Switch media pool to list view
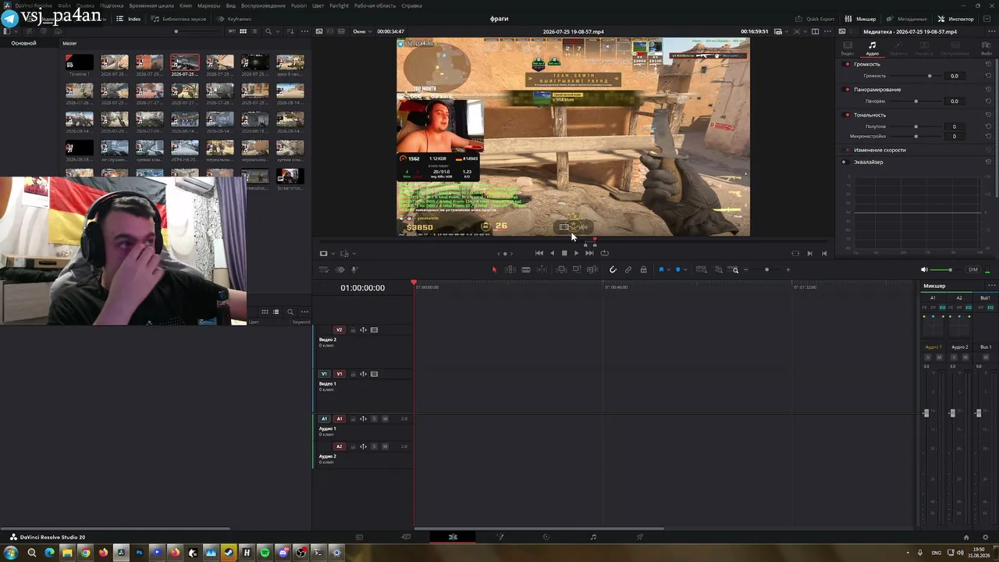Viewport: 999px width, 562px height. tap(254, 31)
